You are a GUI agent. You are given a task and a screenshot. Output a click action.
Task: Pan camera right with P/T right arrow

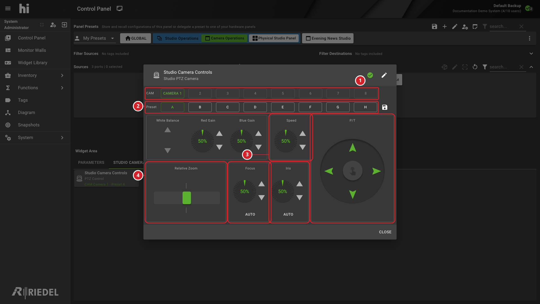coord(377,171)
